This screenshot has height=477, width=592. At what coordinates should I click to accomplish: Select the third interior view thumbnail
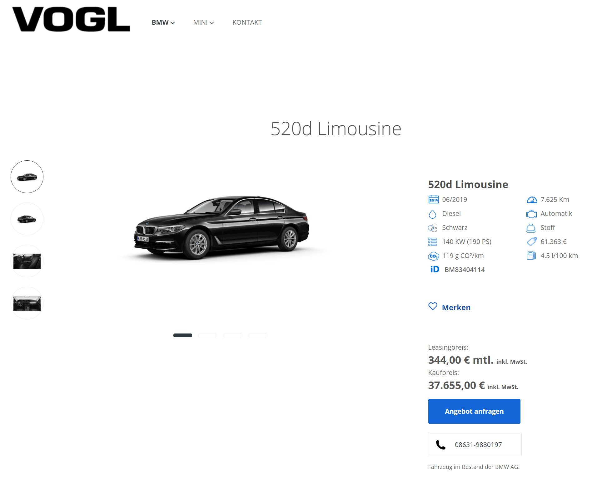27,261
